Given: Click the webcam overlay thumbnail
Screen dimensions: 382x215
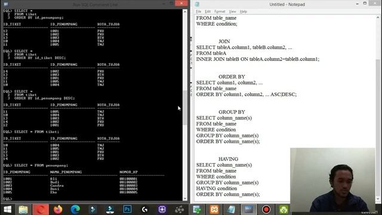Looking at the screenshot, I should tap(332, 180).
